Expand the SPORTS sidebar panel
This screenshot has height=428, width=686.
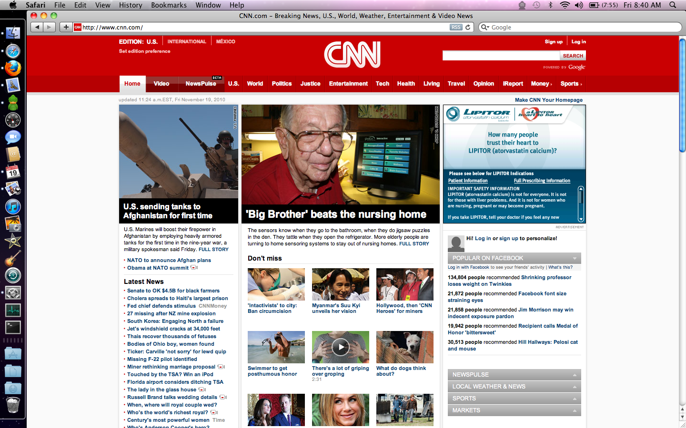click(514, 399)
